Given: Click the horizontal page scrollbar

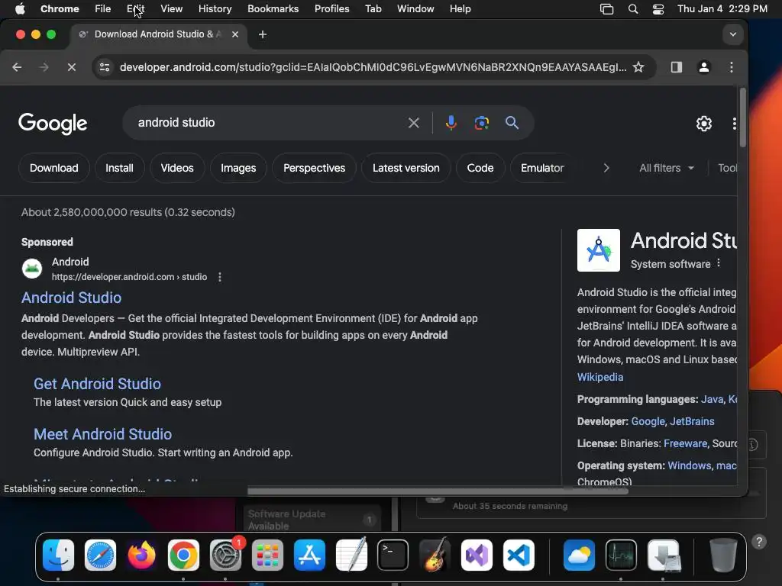Looking at the screenshot, I should (438, 491).
